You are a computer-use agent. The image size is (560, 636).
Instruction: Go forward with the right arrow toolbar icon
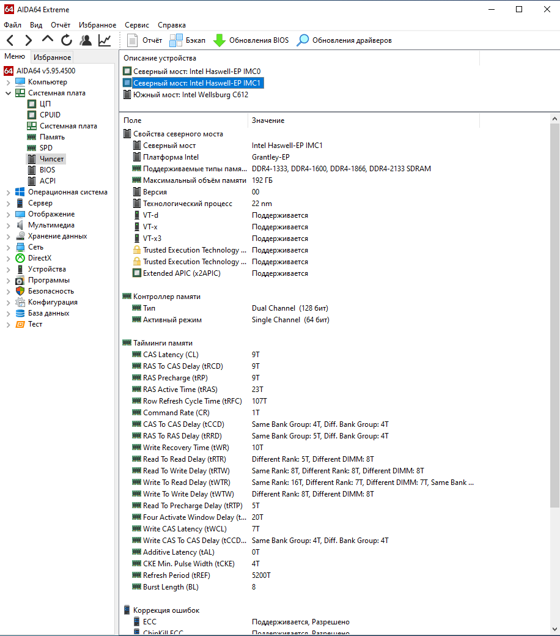pyautogui.click(x=28, y=40)
